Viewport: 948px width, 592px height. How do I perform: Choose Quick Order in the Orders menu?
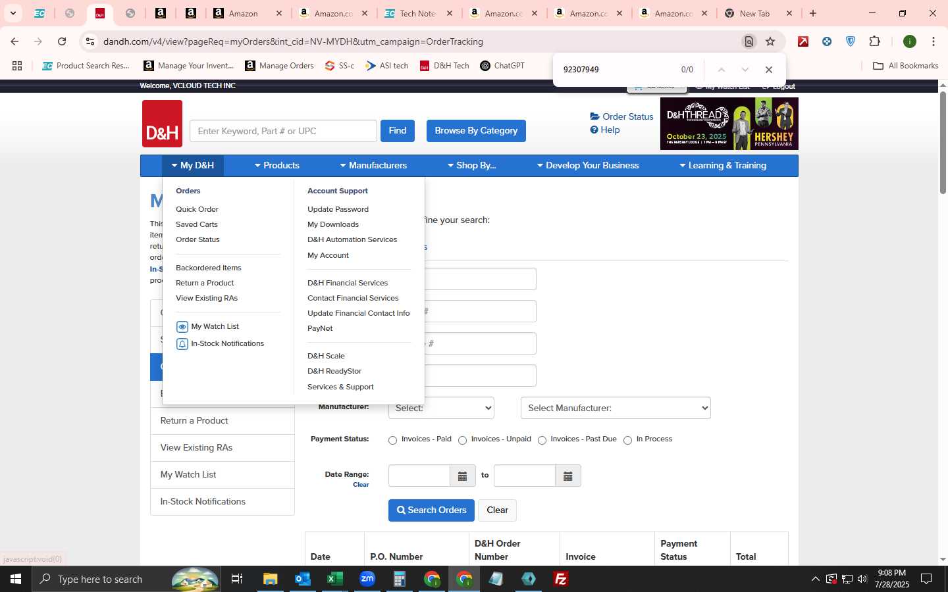click(x=197, y=209)
